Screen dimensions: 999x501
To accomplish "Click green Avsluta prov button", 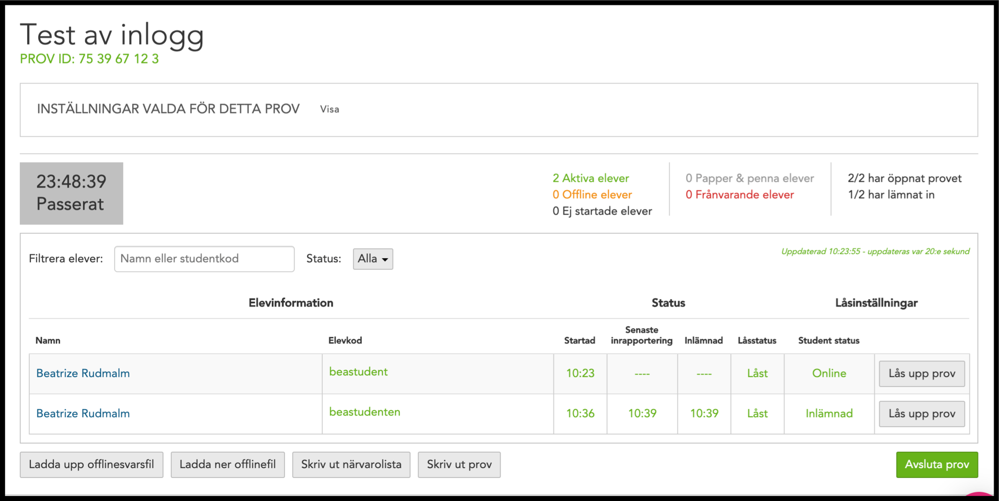I will point(937,465).
